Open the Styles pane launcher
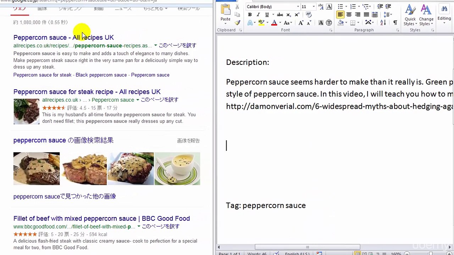Image resolution: width=454 pixels, height=255 pixels. [432, 30]
